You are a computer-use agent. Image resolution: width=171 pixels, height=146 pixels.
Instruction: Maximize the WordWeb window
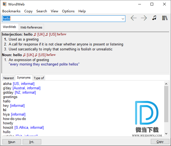click(x=152, y=4)
